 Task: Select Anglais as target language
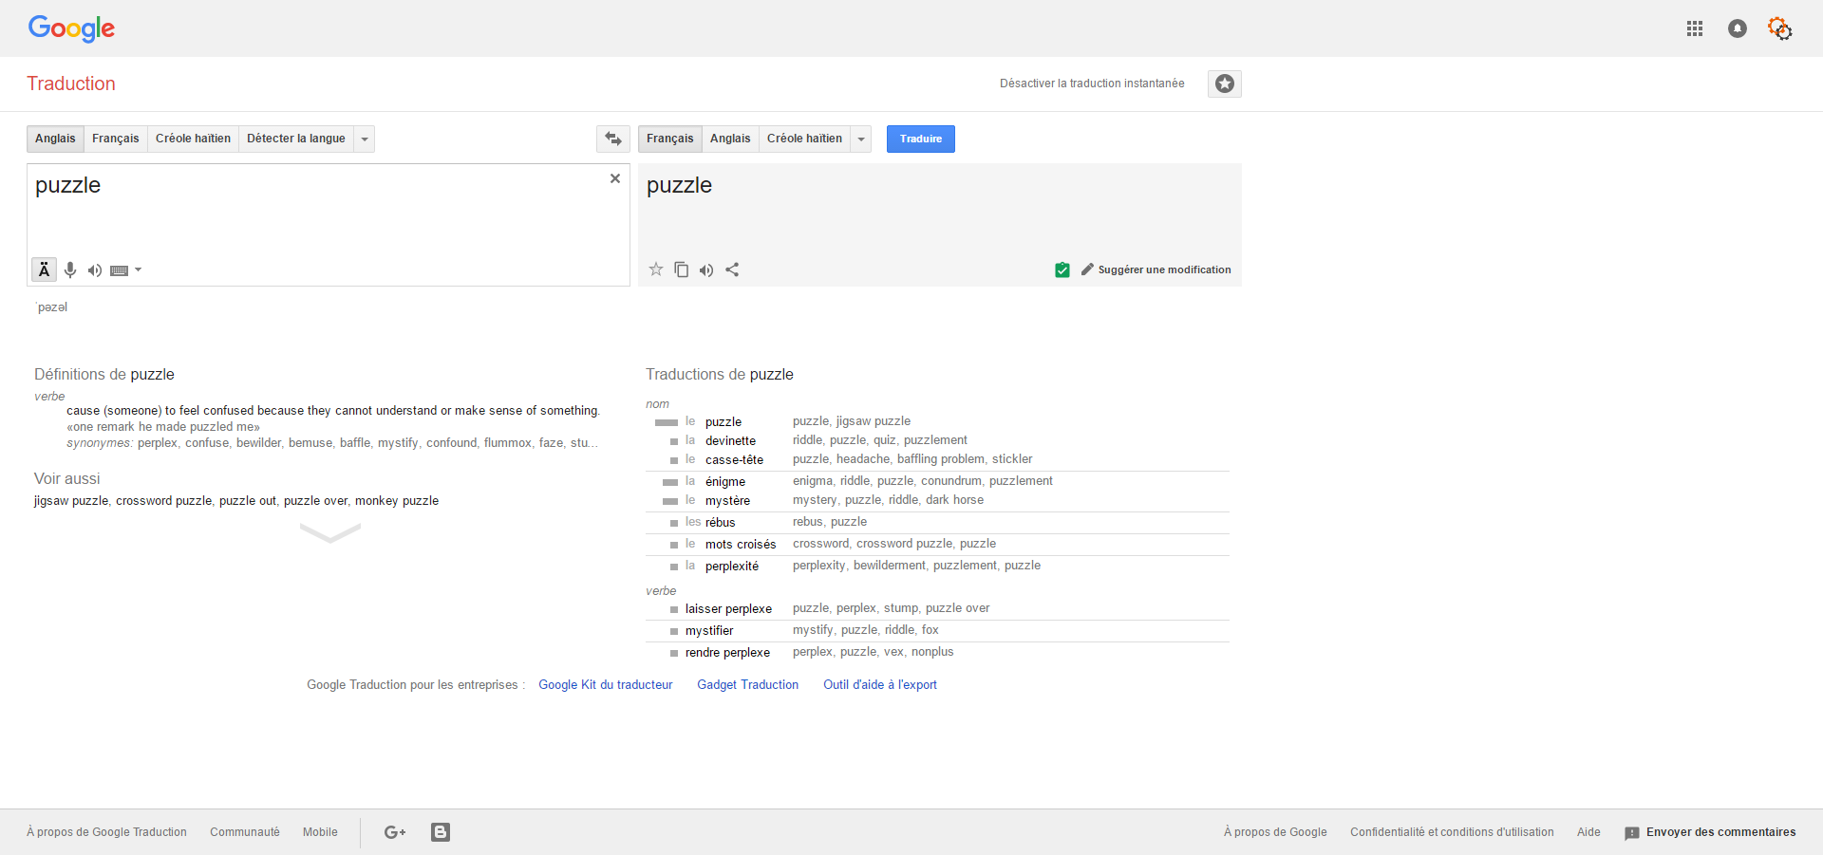point(729,139)
